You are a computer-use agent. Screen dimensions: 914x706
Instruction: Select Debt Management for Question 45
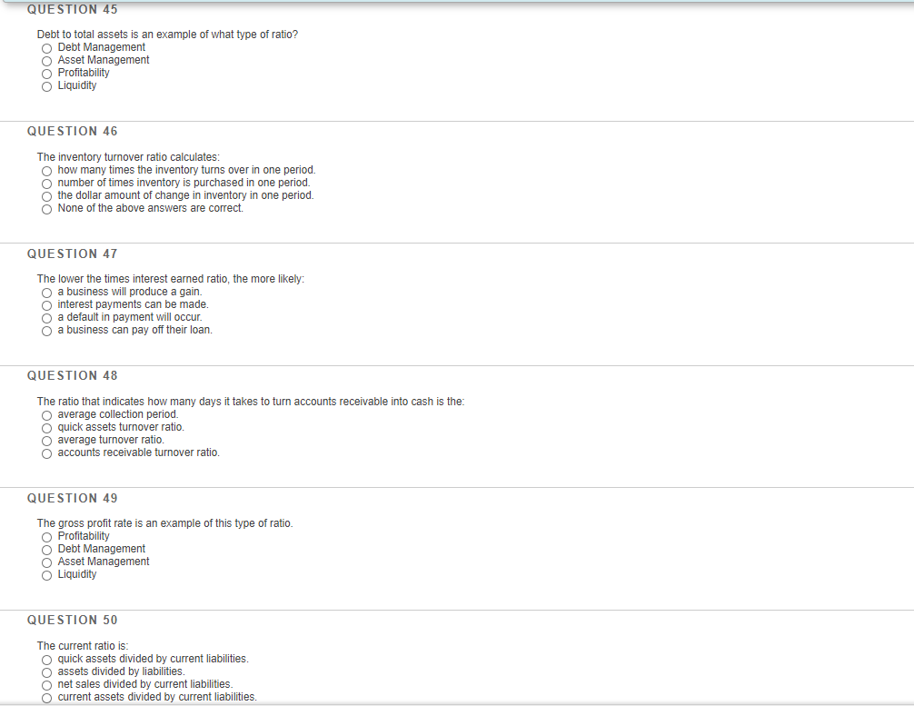click(x=46, y=48)
